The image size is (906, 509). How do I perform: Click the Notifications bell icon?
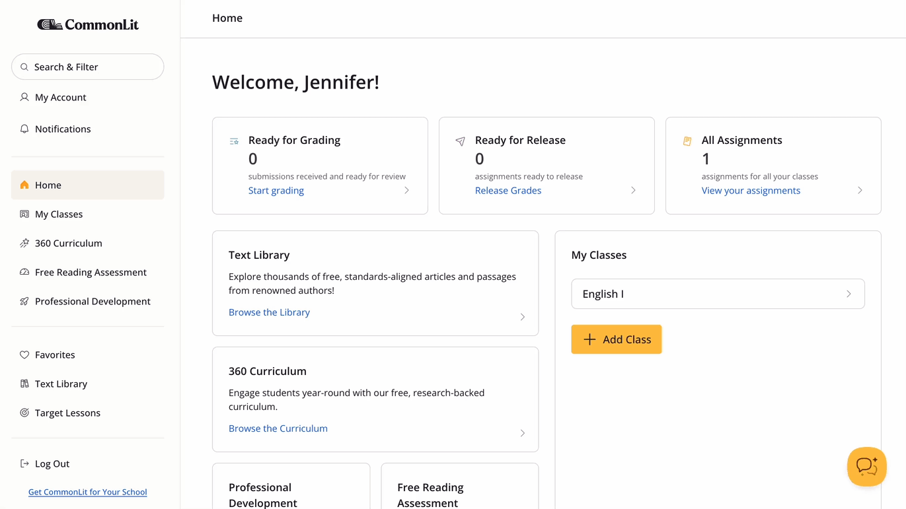(x=24, y=129)
